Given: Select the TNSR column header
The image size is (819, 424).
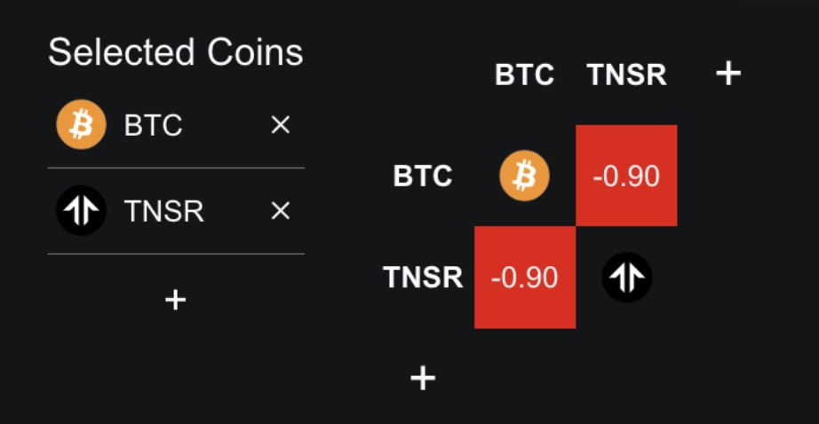Looking at the screenshot, I should [x=626, y=75].
